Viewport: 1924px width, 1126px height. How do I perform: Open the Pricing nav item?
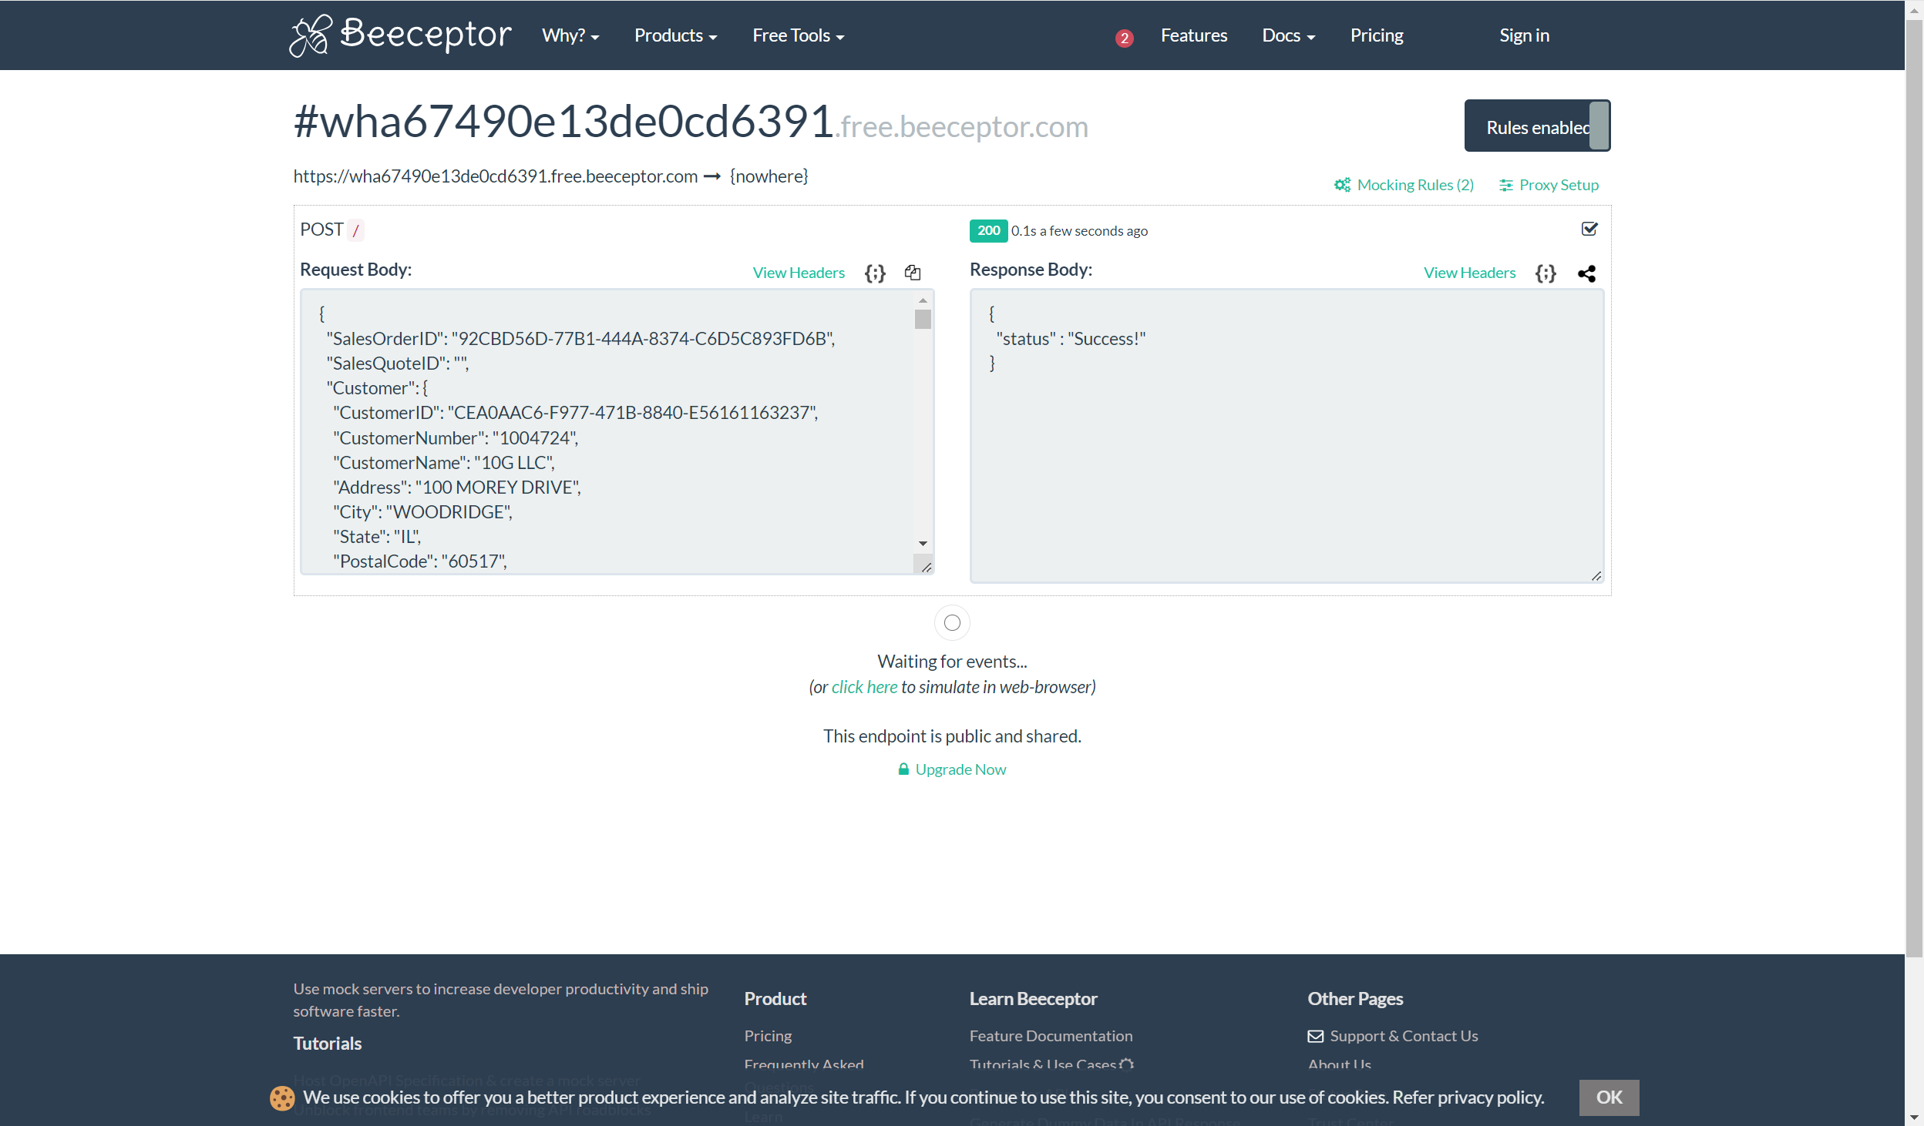pyautogui.click(x=1377, y=35)
